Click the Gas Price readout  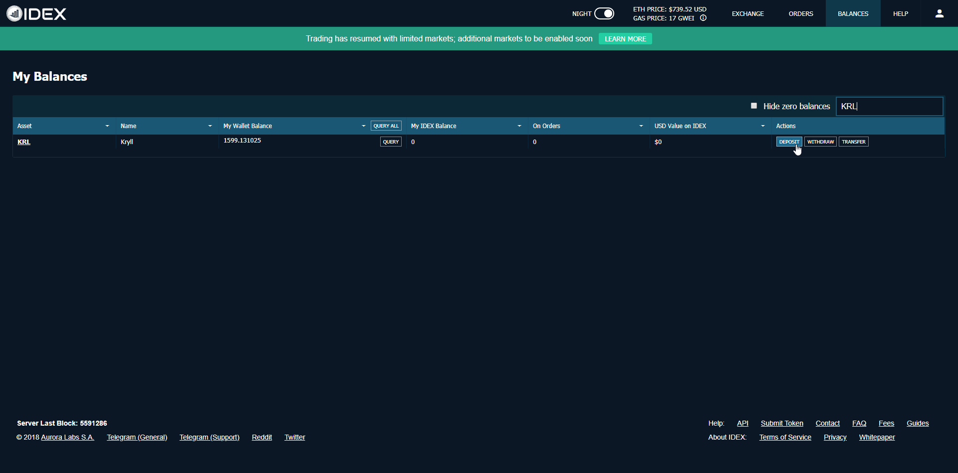coord(664,18)
